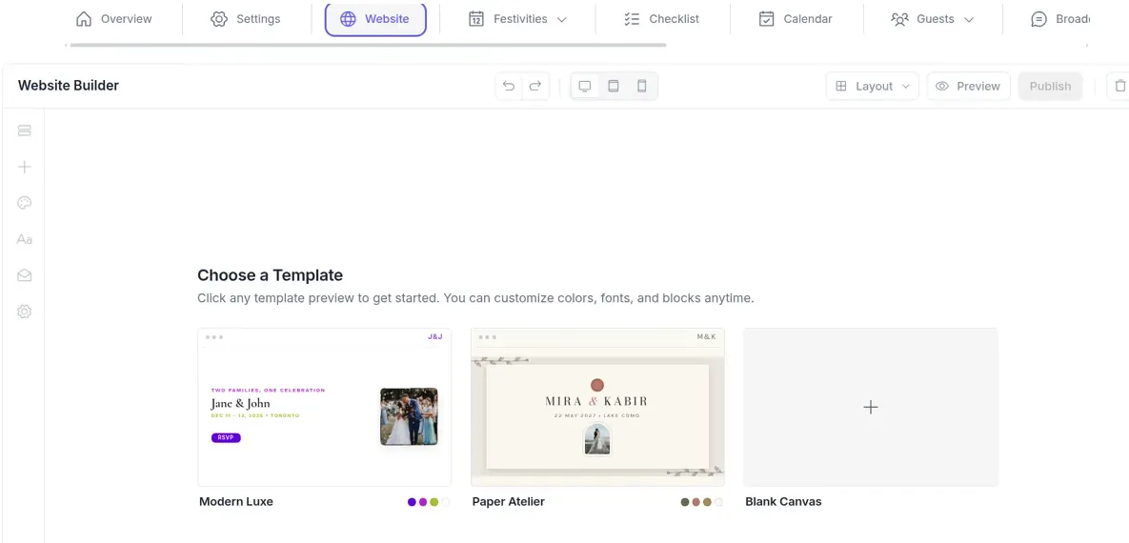The width and height of the screenshot is (1129, 543).
Task: Click the Choose a Template heading
Action: 270,275
